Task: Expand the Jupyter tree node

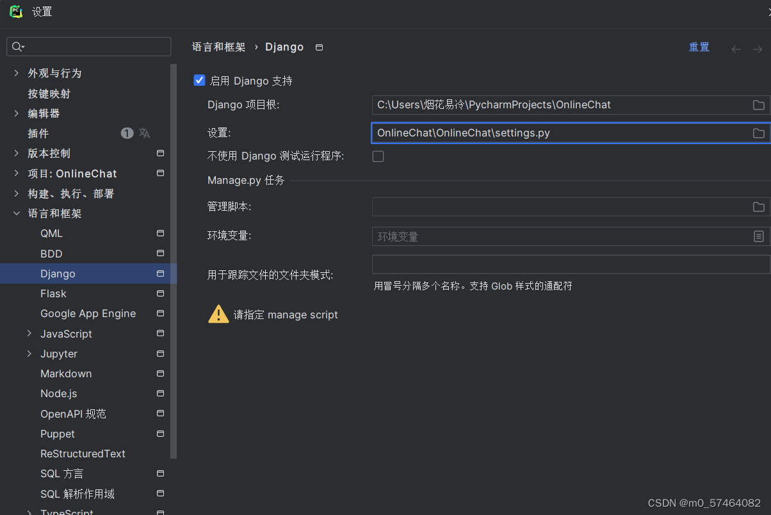Action: [x=28, y=353]
